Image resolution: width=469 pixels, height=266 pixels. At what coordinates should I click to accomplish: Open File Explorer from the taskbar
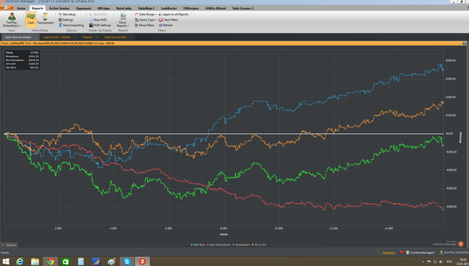point(35,261)
